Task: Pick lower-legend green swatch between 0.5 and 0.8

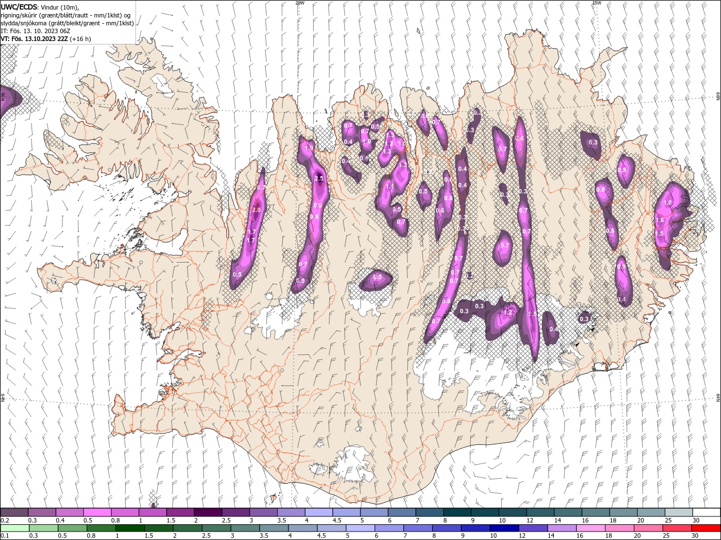Action: pos(72,528)
